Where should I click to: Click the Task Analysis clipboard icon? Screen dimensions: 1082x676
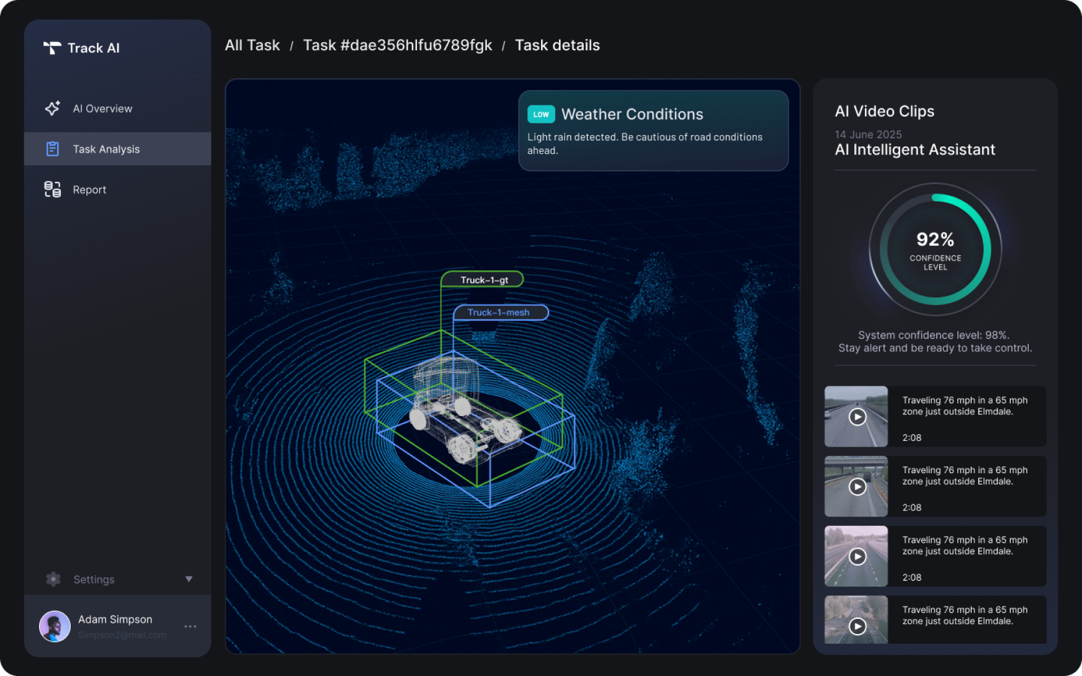tap(53, 149)
